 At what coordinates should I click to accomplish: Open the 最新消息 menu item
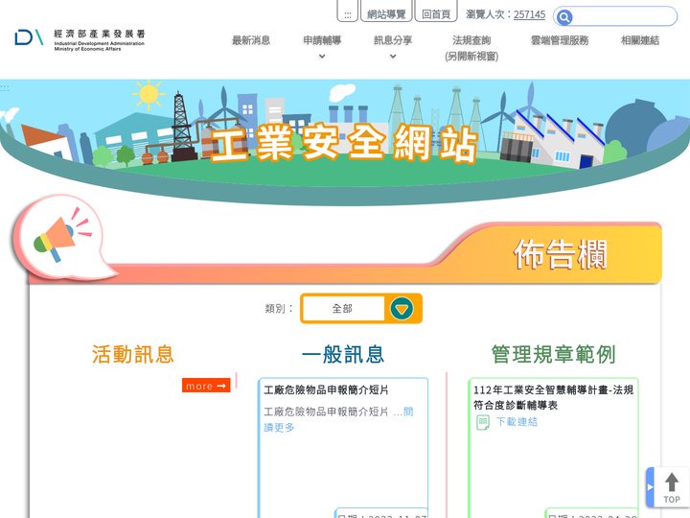(251, 40)
